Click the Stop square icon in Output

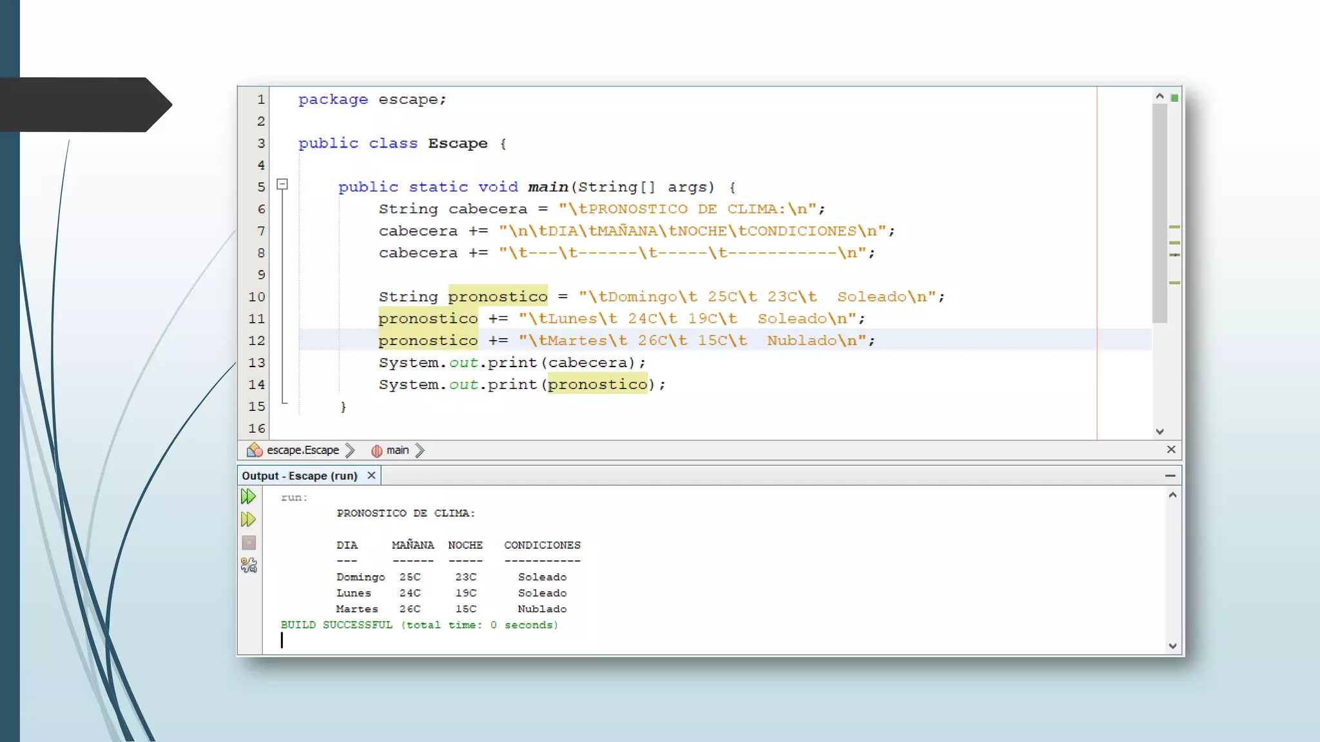249,542
